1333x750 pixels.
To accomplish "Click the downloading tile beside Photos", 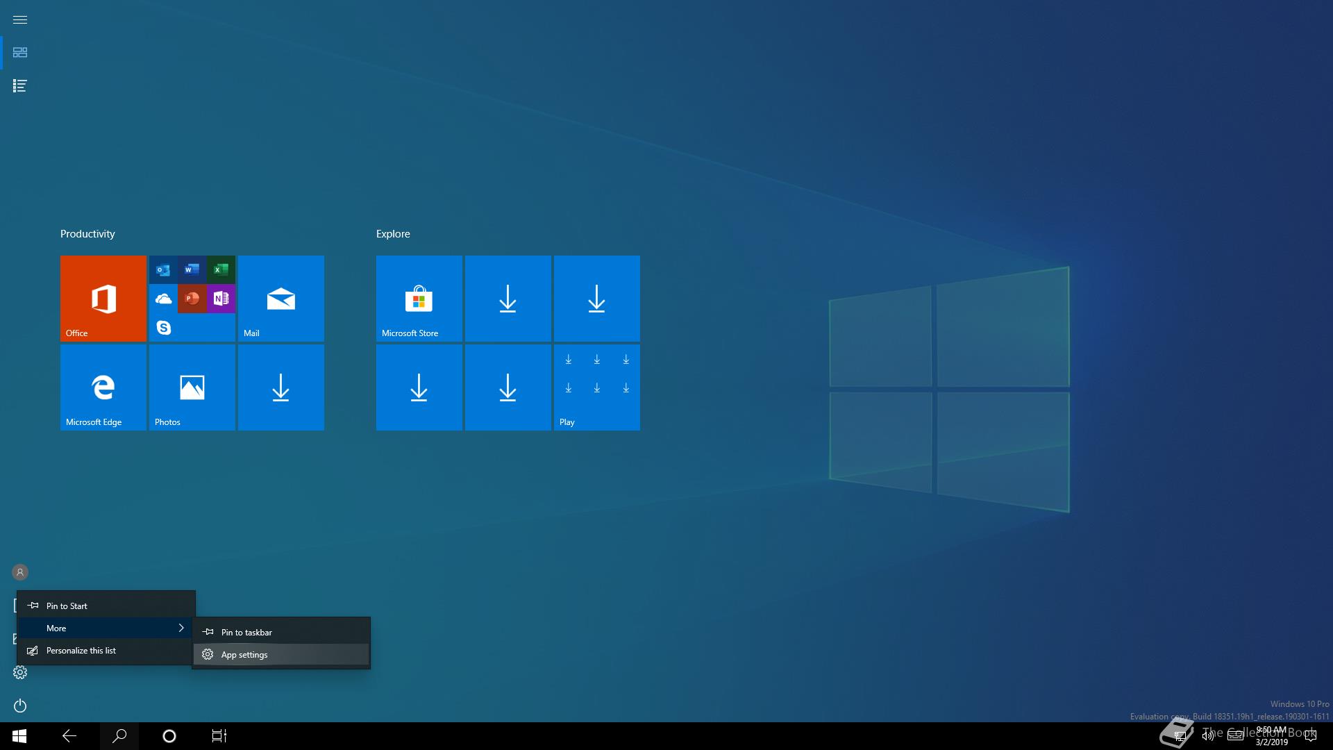I will click(281, 387).
